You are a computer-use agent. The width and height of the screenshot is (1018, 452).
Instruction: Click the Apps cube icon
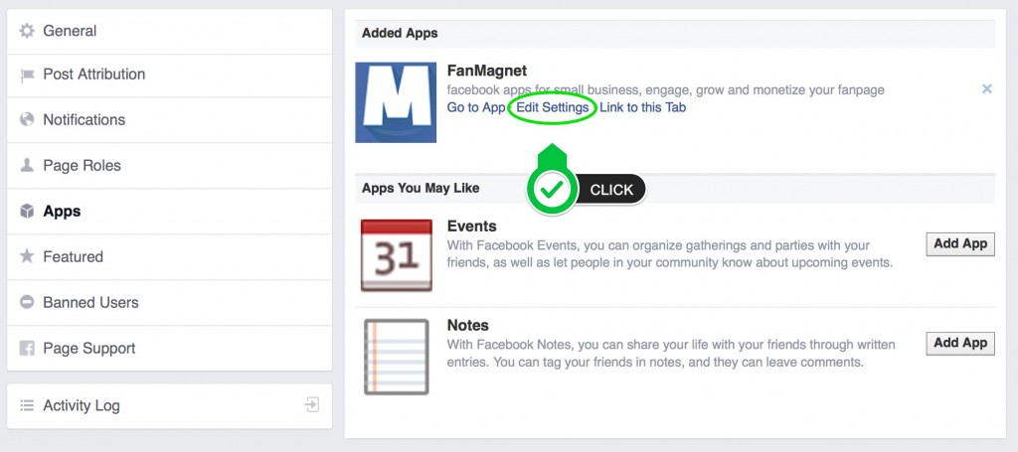27,211
